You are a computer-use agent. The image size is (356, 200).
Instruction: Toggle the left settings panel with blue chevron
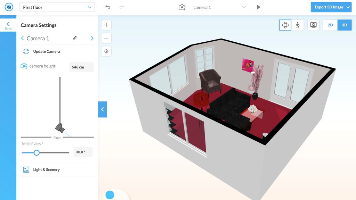pos(102,109)
